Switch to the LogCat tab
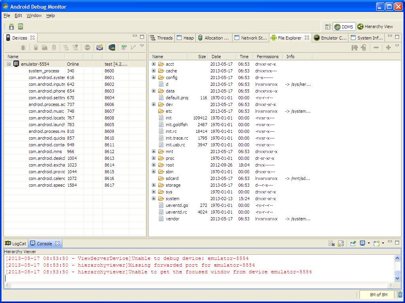Viewport: 405px width, 303px height. [x=16, y=243]
